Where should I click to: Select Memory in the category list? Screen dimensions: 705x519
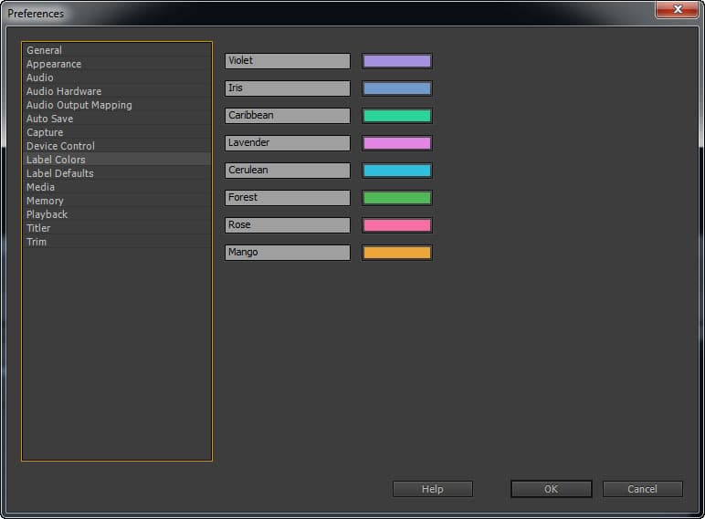tap(117, 201)
